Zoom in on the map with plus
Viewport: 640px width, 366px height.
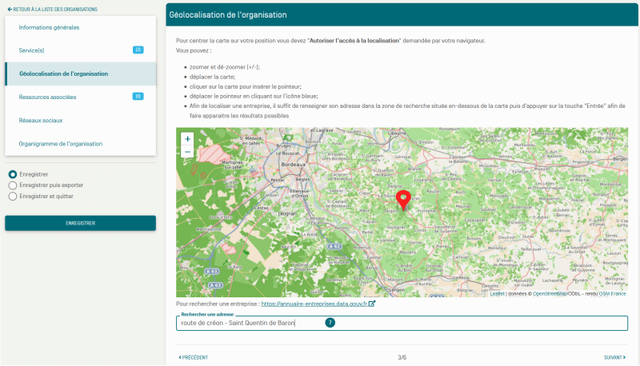[187, 138]
